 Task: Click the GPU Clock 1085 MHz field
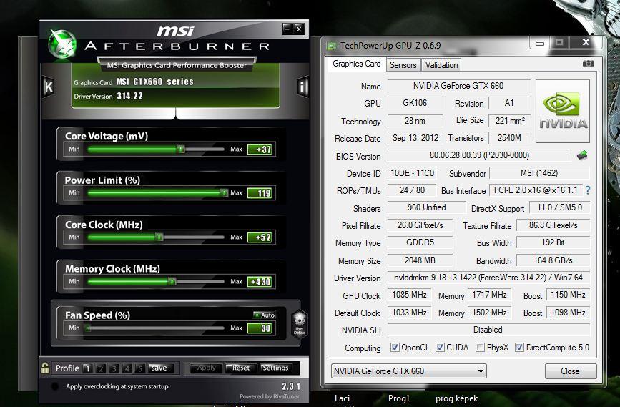(409, 295)
